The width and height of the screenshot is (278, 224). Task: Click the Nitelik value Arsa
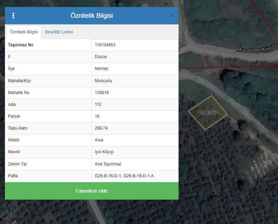click(99, 140)
